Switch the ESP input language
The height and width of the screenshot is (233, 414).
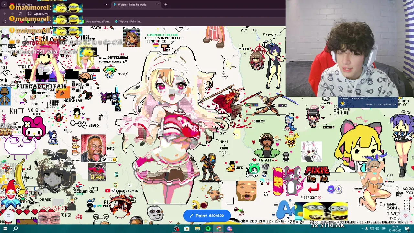coord(384,229)
